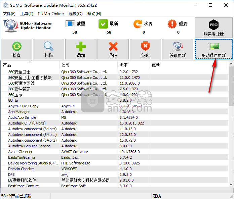Select the App Manager row
Screen dimensions: 234x199
[115, 112]
